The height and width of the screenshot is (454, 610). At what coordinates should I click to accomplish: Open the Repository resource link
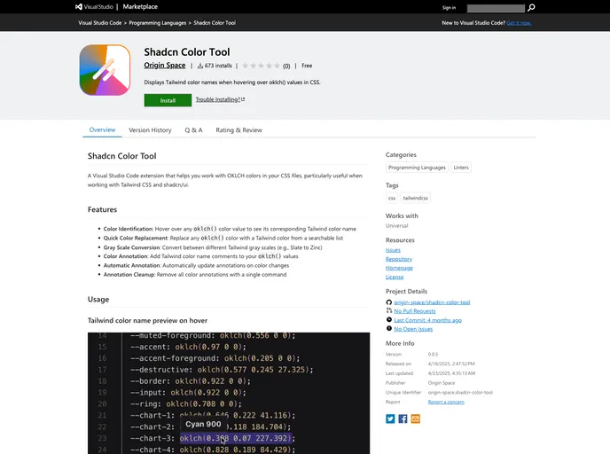click(399, 259)
